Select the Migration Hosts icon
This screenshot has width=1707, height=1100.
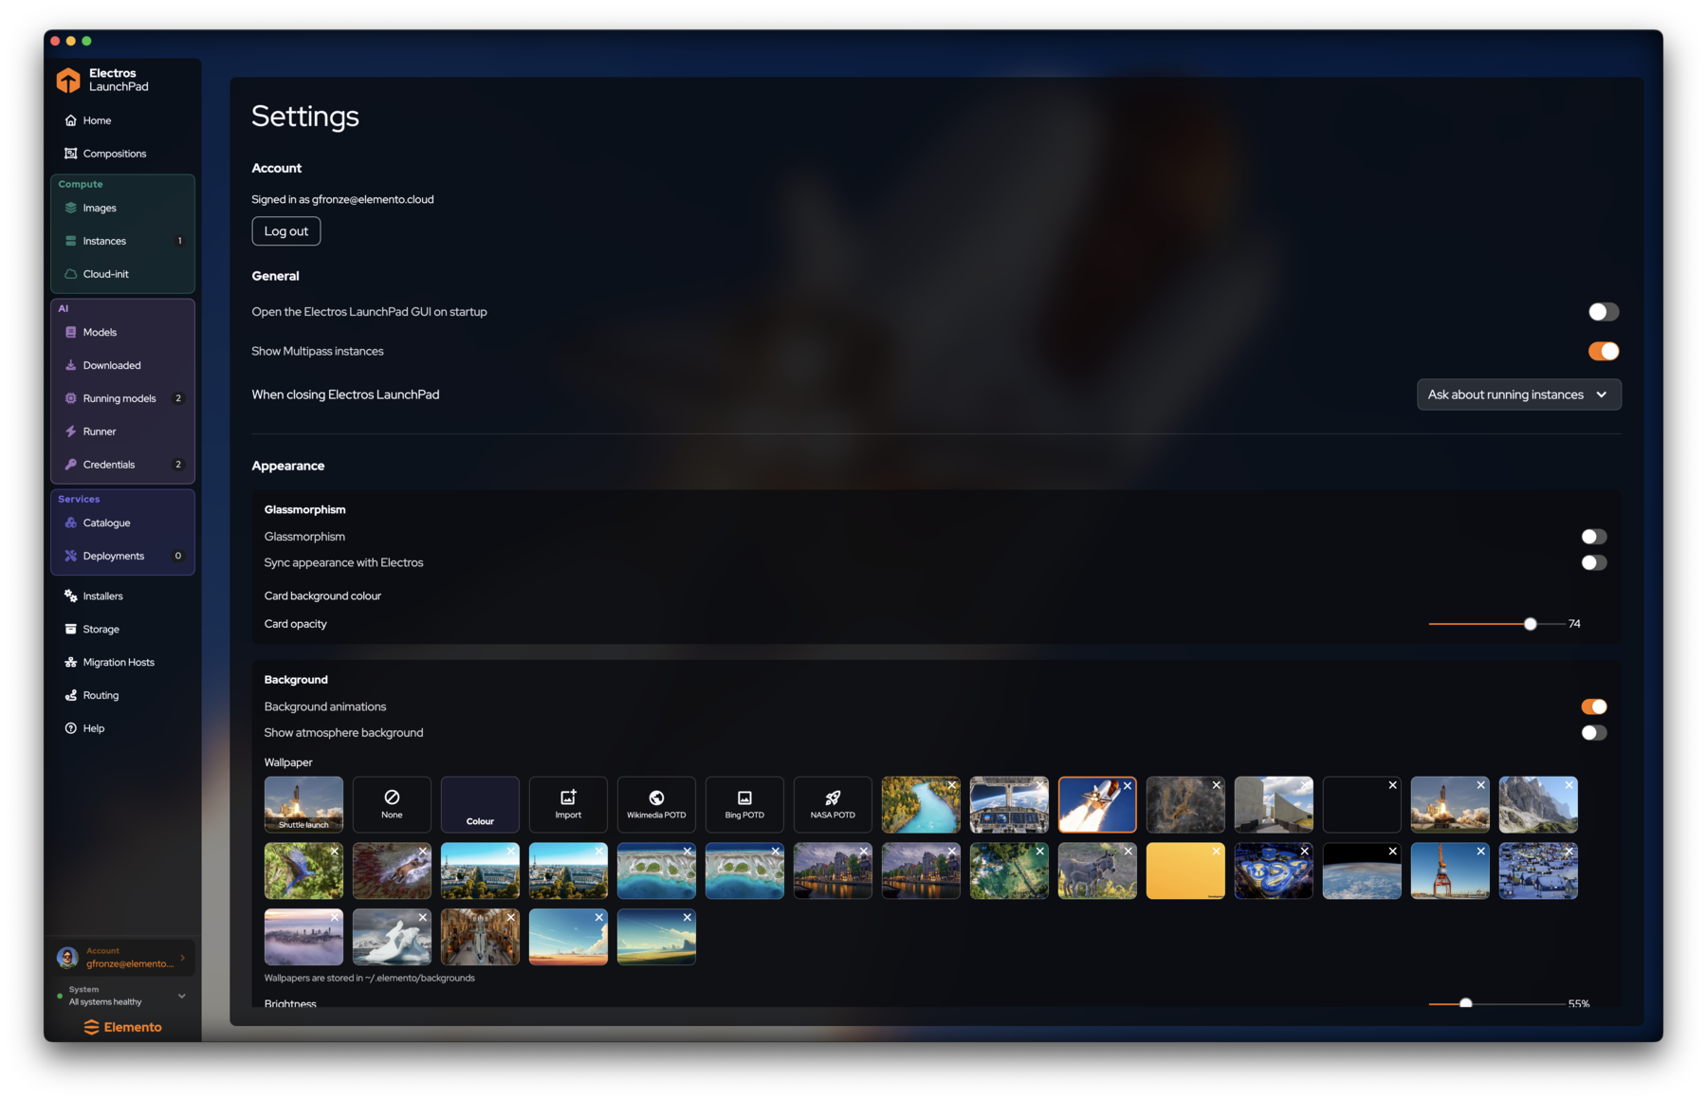click(x=70, y=662)
